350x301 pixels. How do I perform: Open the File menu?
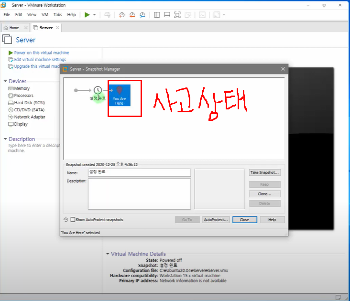(x=7, y=15)
